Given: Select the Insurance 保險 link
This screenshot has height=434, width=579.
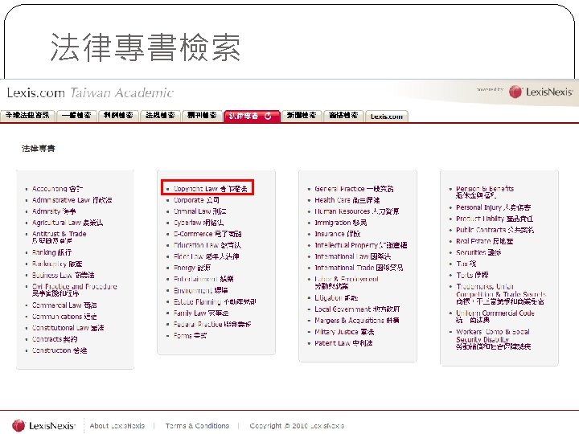Looking at the screenshot, I should click(338, 234).
